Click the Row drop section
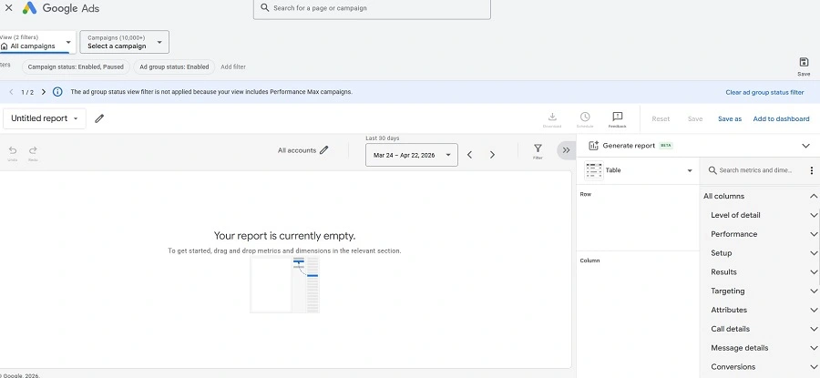Screen dimensions: 820x378 [x=638, y=218]
